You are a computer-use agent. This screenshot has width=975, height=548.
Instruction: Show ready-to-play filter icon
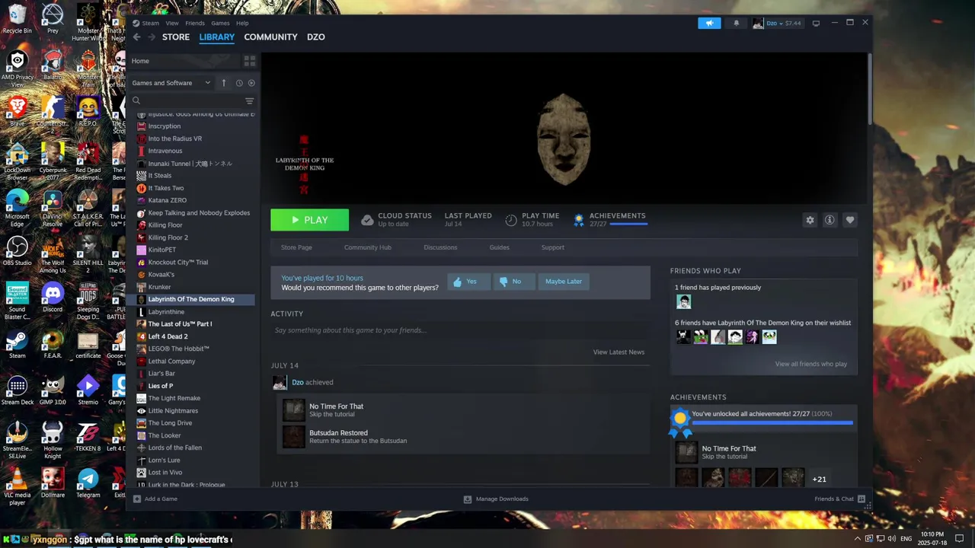tap(252, 83)
